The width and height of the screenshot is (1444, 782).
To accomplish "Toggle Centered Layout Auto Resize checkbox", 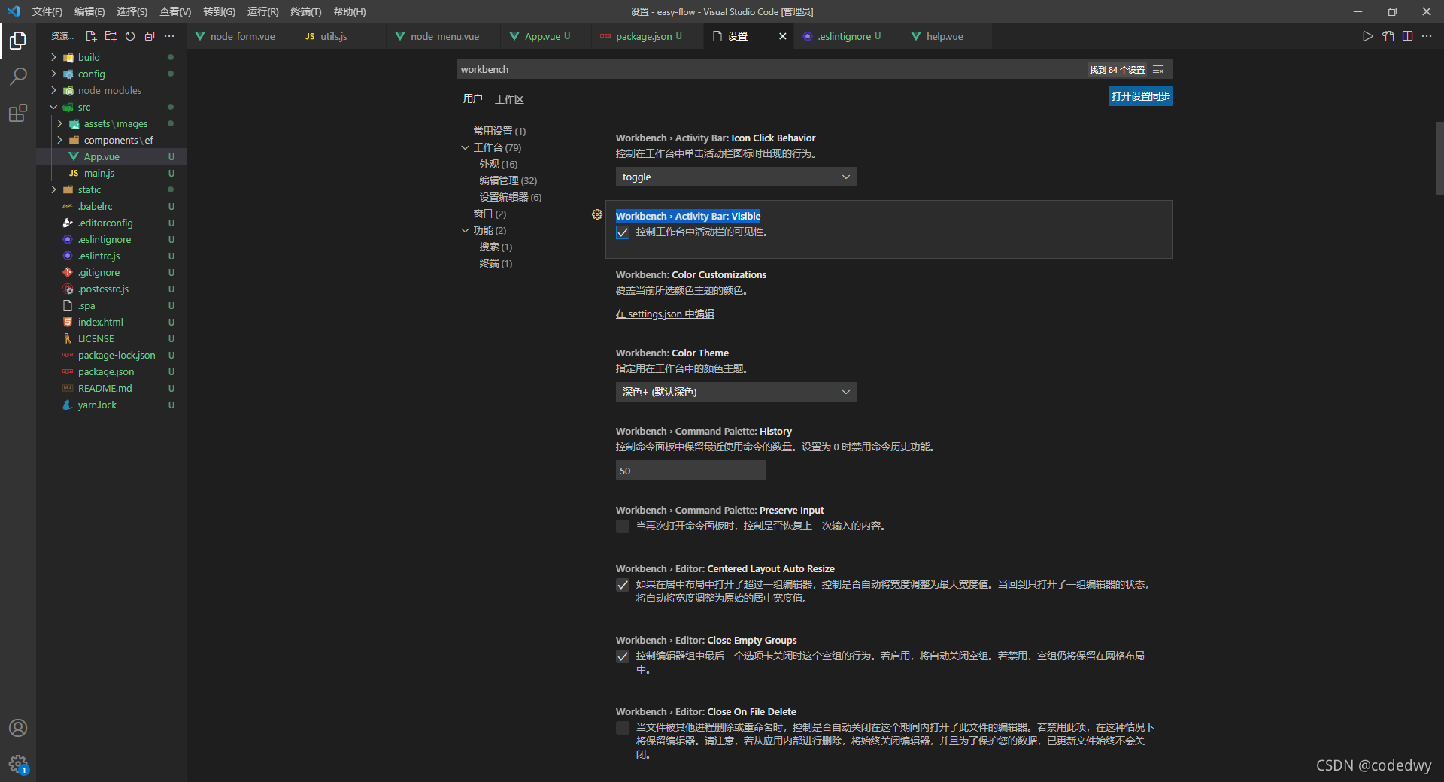I will (x=623, y=585).
